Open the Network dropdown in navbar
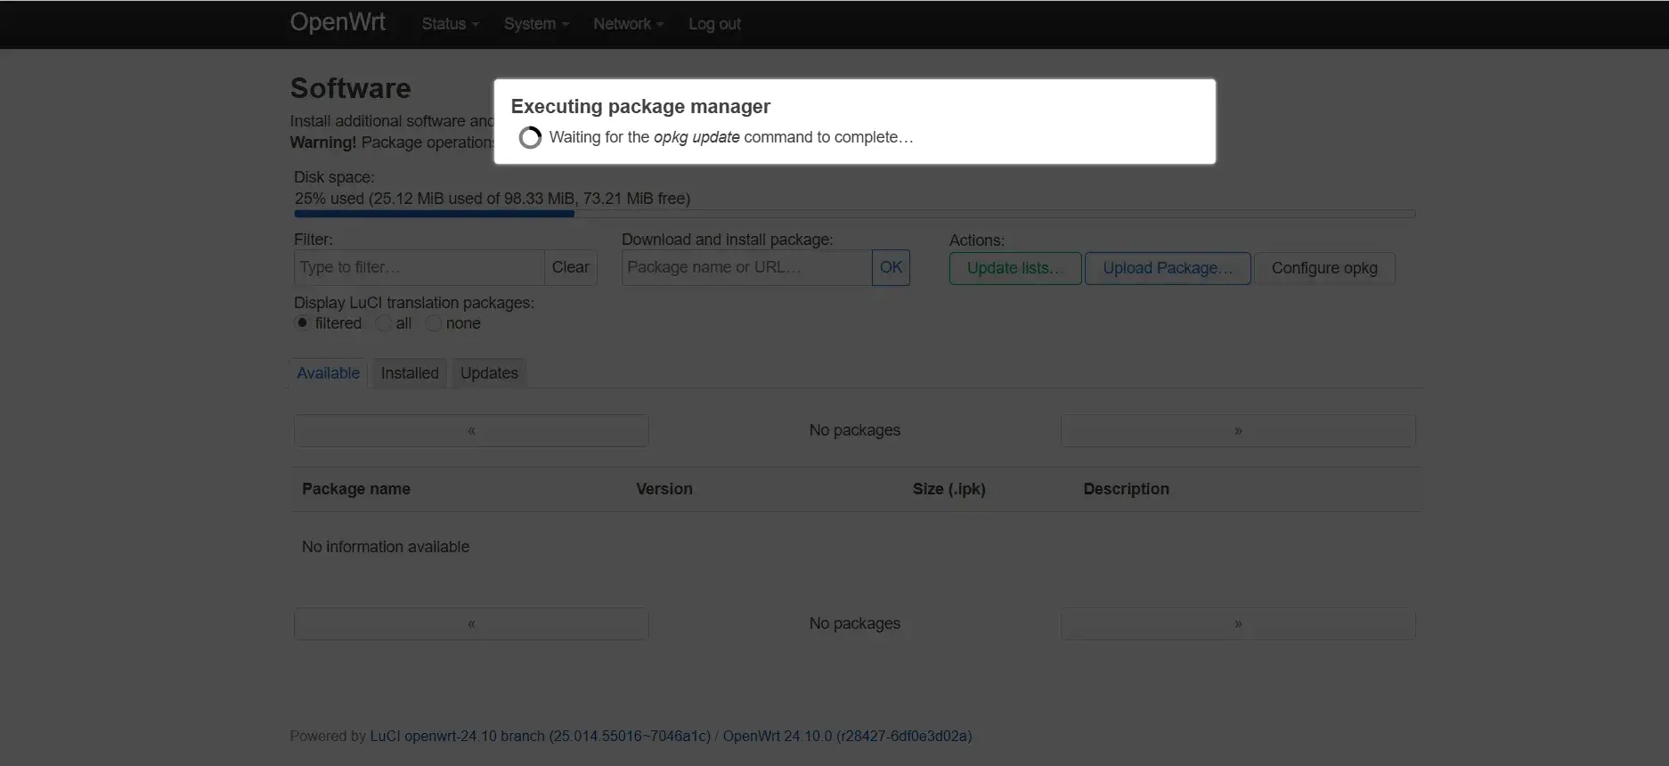 628,24
